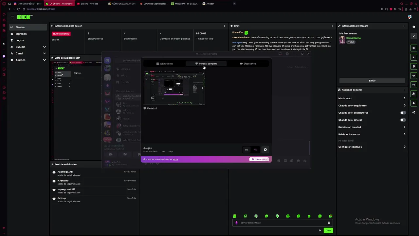Click the speech bubble icon in right toolbar

pos(414,76)
